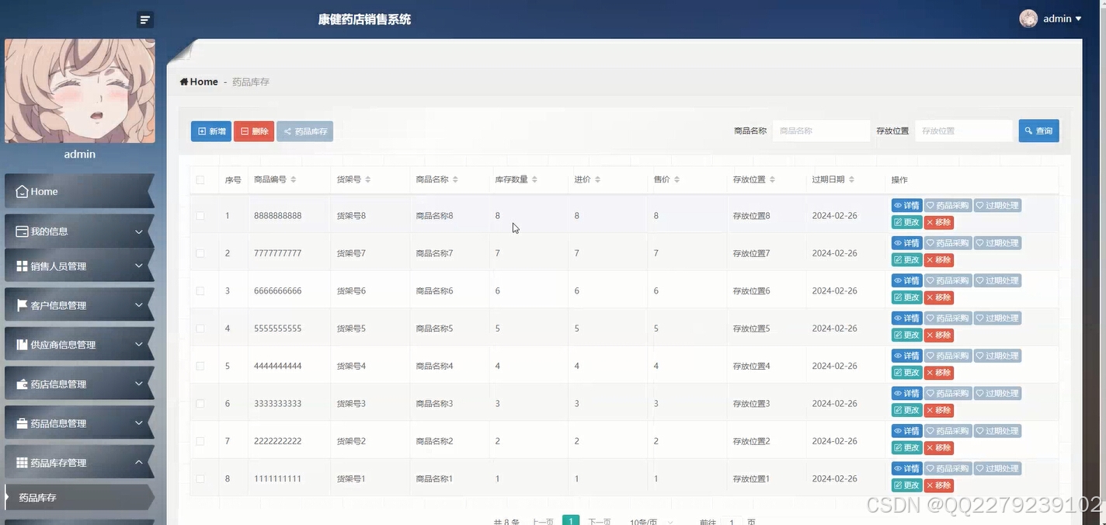The width and height of the screenshot is (1106, 525).
Task: Open the admin account dropdown
Action: pos(1056,18)
